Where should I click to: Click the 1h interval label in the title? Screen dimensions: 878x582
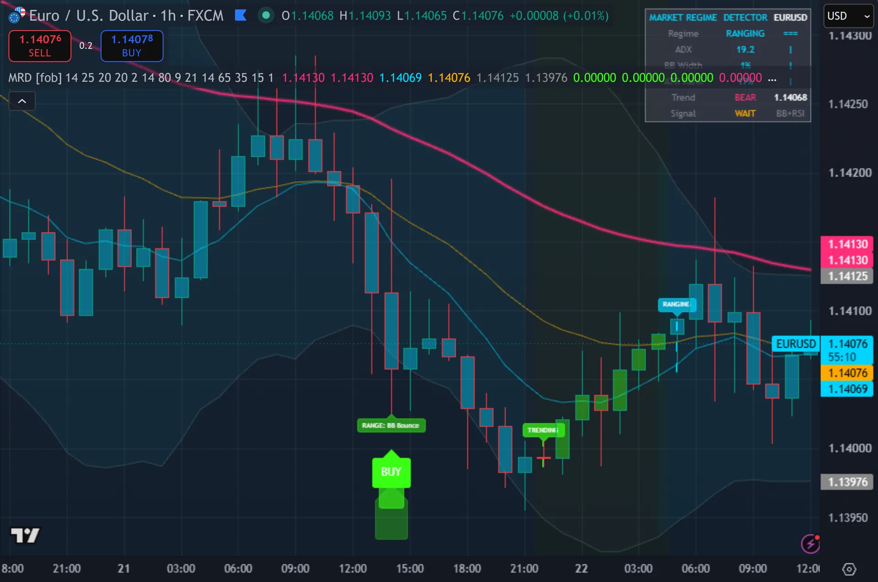168,16
